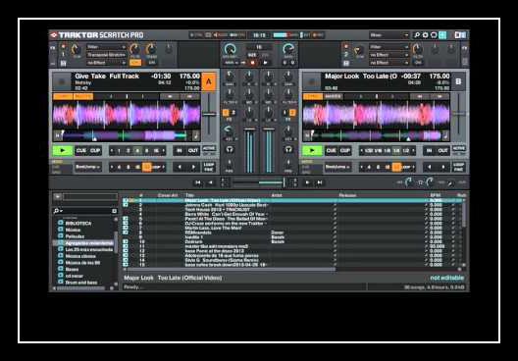
Task: Click the deck A waveform display
Action: pos(127,115)
